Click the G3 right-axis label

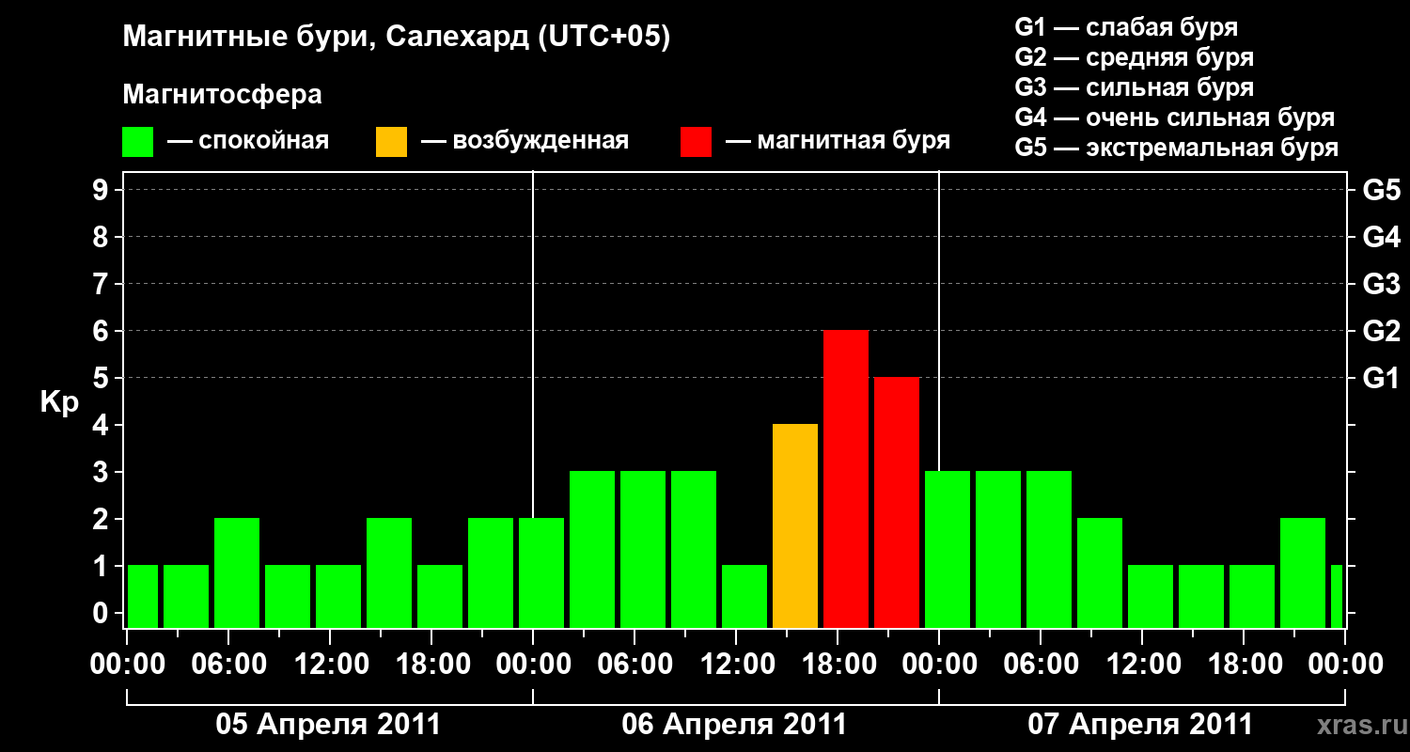coord(1381,284)
